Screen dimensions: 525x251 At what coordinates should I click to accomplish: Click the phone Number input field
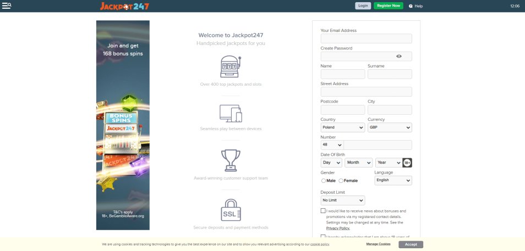pos(378,145)
